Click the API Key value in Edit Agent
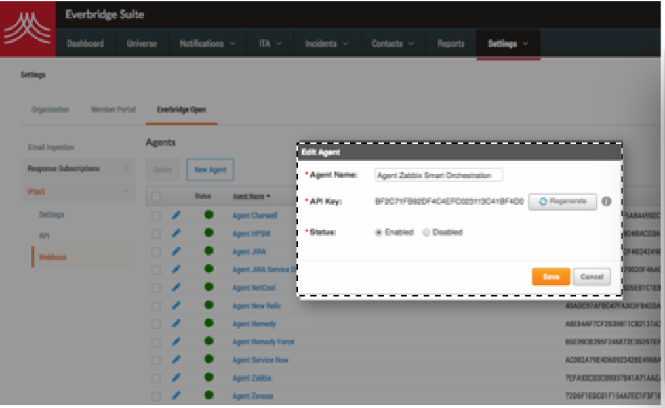This screenshot has width=665, height=408. [449, 201]
